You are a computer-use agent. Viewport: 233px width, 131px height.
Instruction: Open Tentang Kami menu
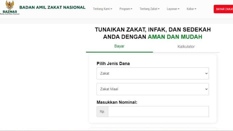pyautogui.click(x=103, y=9)
